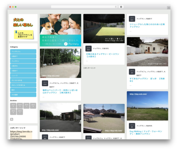Click the dark circular button beside the address bar
The width and height of the screenshot is (178, 150).
(x=121, y=7)
